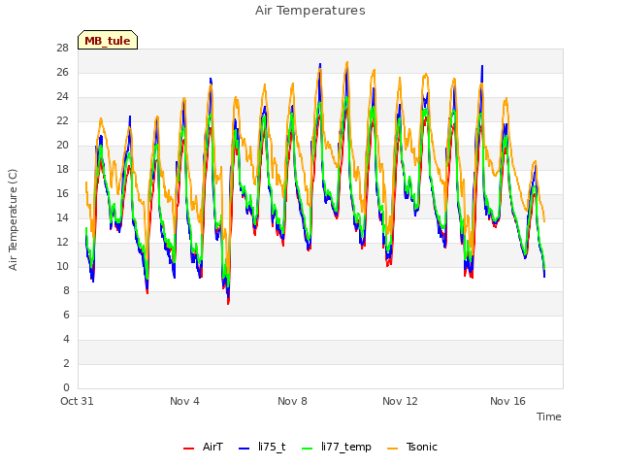Image resolution: width=621 pixels, height=466 pixels.
Task: Toggle the li77_temp legend entry
Action: click(x=337, y=448)
